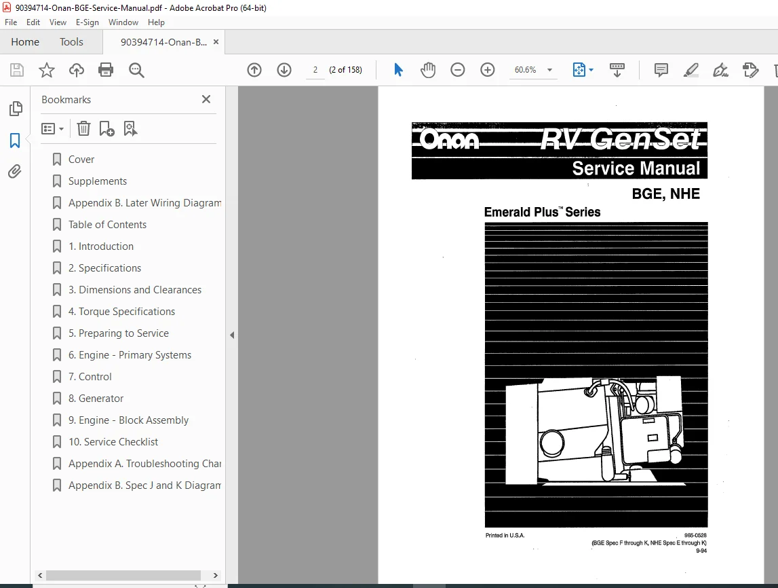
Task: Open the File menu
Action: [11, 22]
